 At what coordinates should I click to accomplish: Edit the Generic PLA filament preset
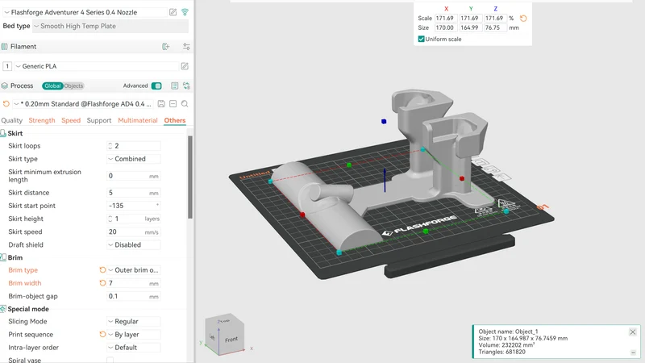tap(185, 66)
